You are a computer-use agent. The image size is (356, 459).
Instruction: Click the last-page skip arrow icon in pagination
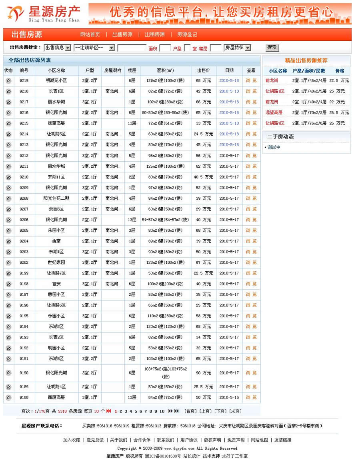coord(177,411)
